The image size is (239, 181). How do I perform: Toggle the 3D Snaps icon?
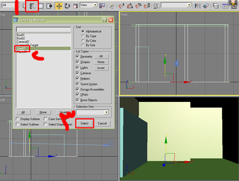121,6
